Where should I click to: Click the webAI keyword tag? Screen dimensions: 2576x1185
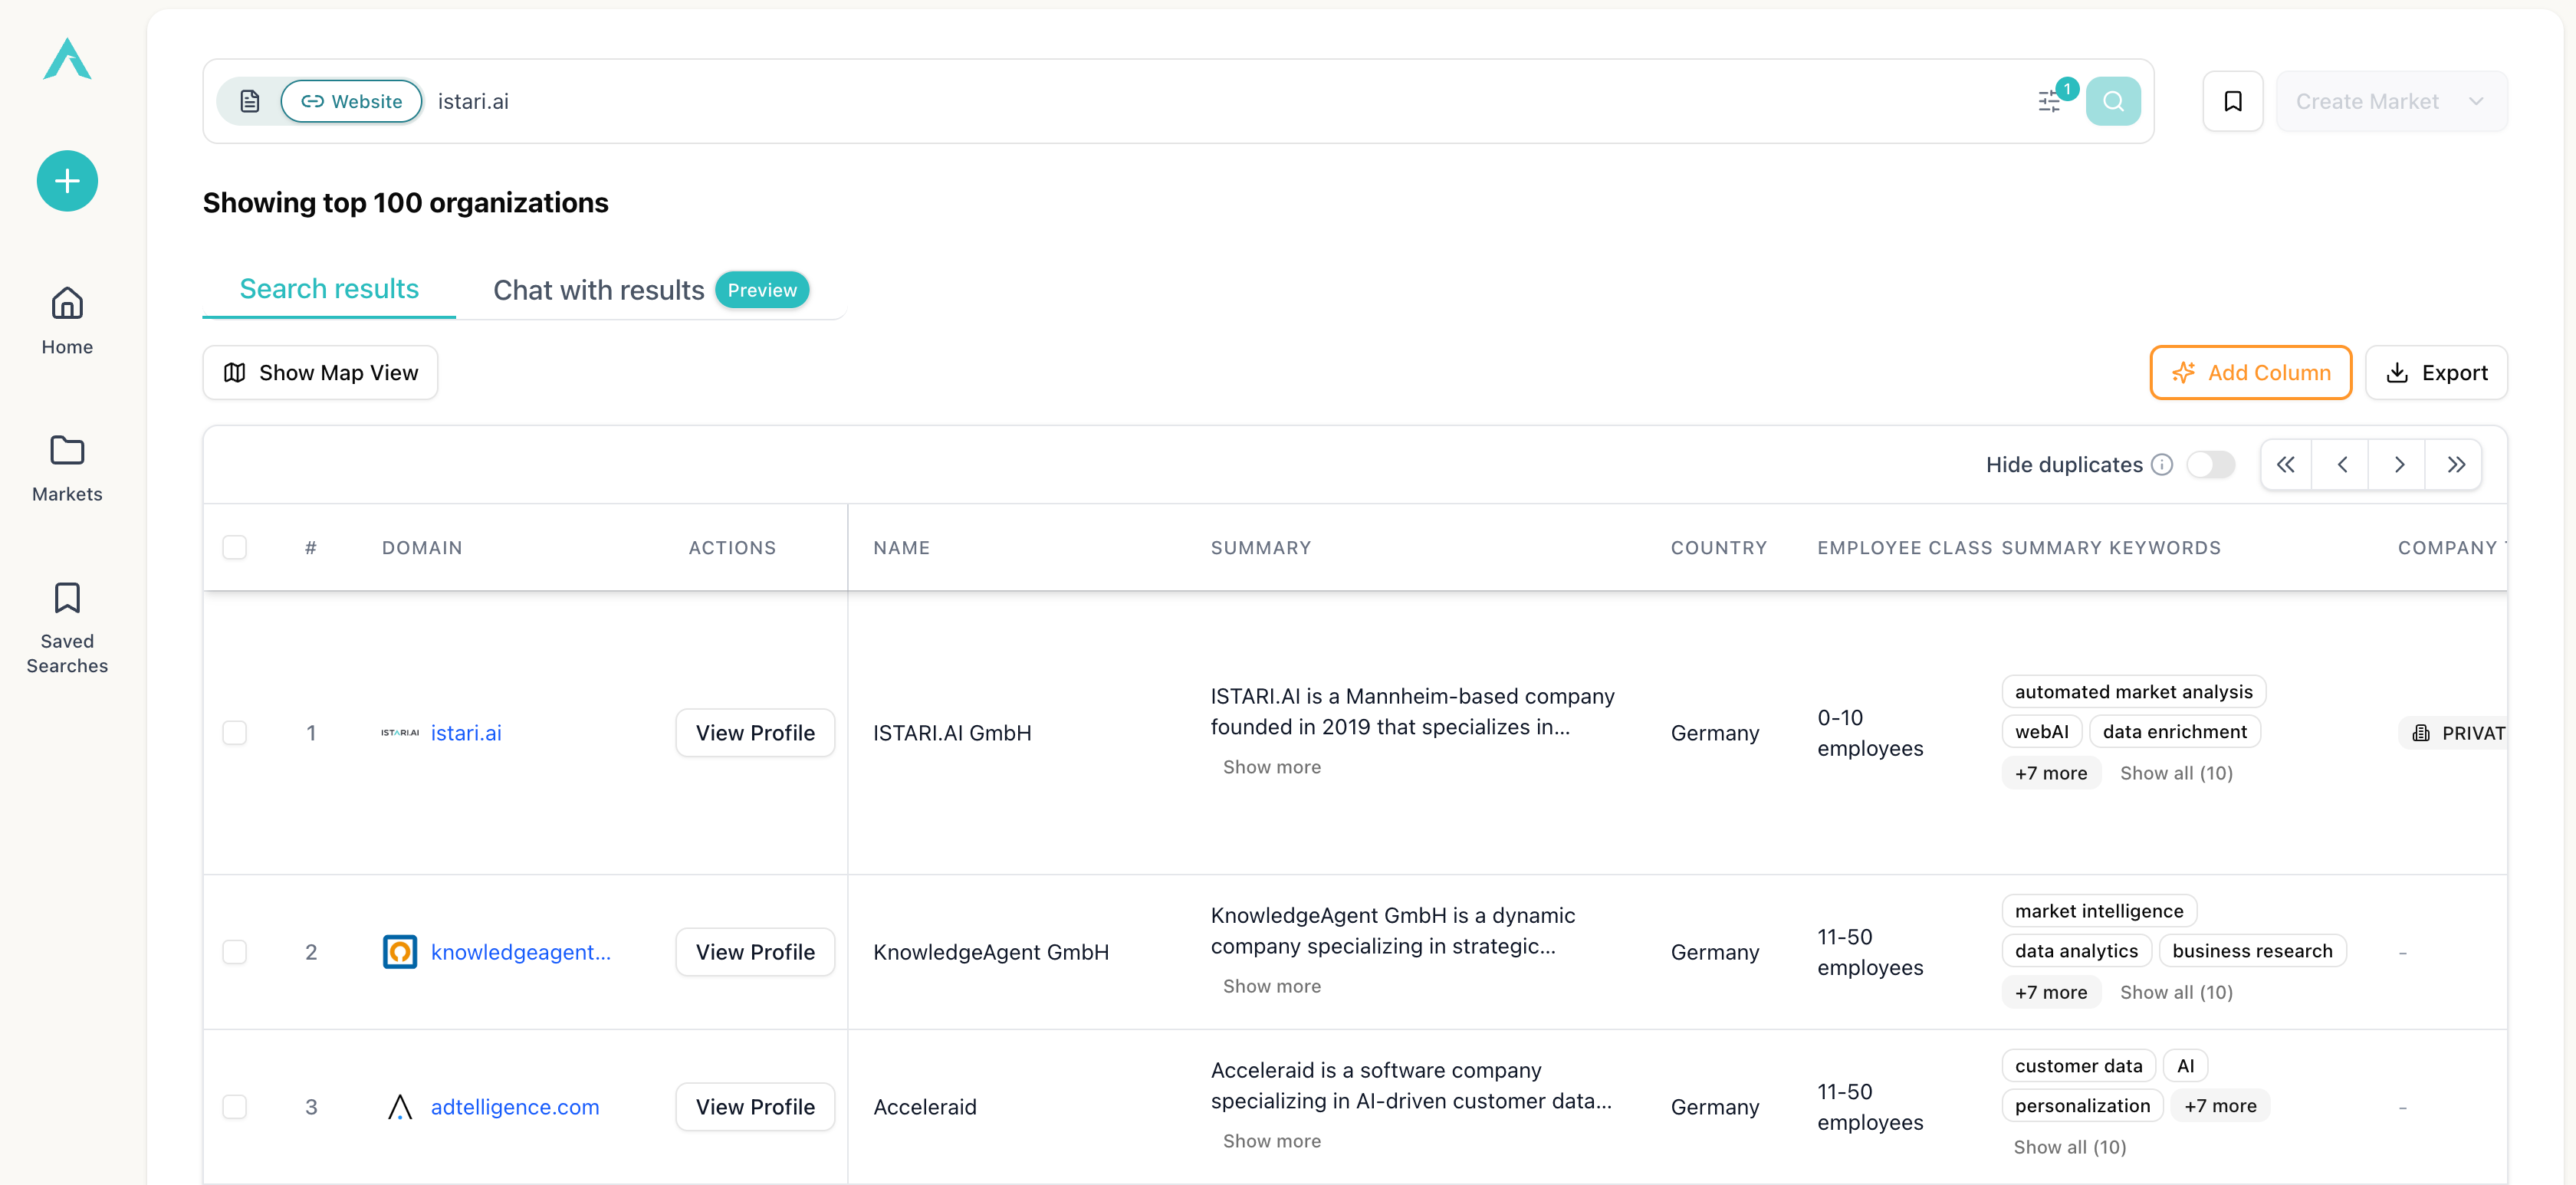tap(2042, 732)
